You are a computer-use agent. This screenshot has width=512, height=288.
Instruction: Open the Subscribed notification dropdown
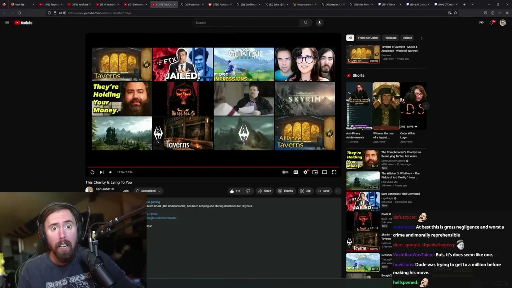coord(148,191)
